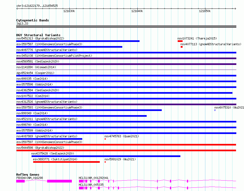244x191 pixels.
Task: Open esv3575599 (Uddin2014) variant label
Action: (35, 130)
